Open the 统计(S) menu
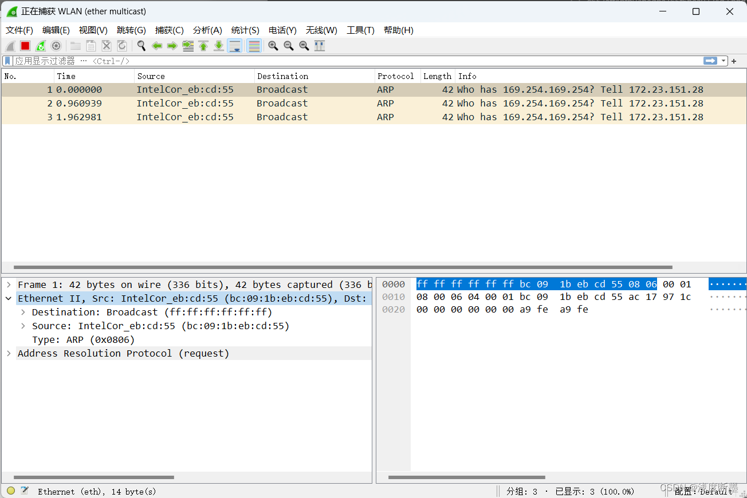747x498 pixels. pyautogui.click(x=245, y=30)
